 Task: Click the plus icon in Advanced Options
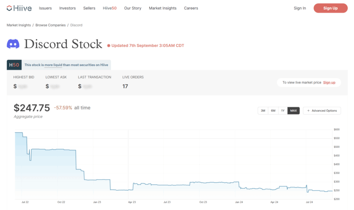[308, 111]
